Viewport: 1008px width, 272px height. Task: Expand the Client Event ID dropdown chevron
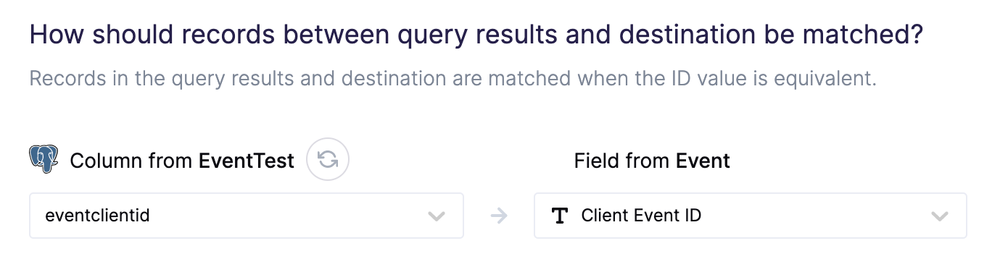pos(939,216)
